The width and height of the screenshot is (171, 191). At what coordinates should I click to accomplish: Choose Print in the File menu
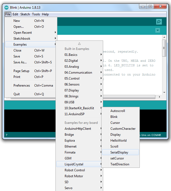pos(30,77)
